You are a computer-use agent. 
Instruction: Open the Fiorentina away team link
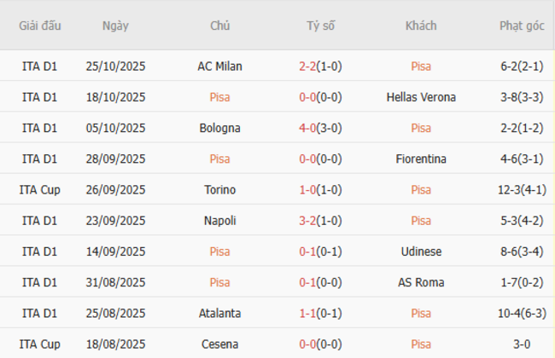click(420, 159)
